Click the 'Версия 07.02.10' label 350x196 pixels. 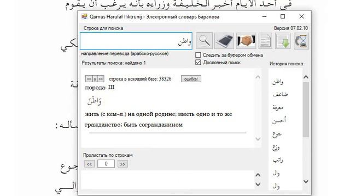(x=291, y=28)
